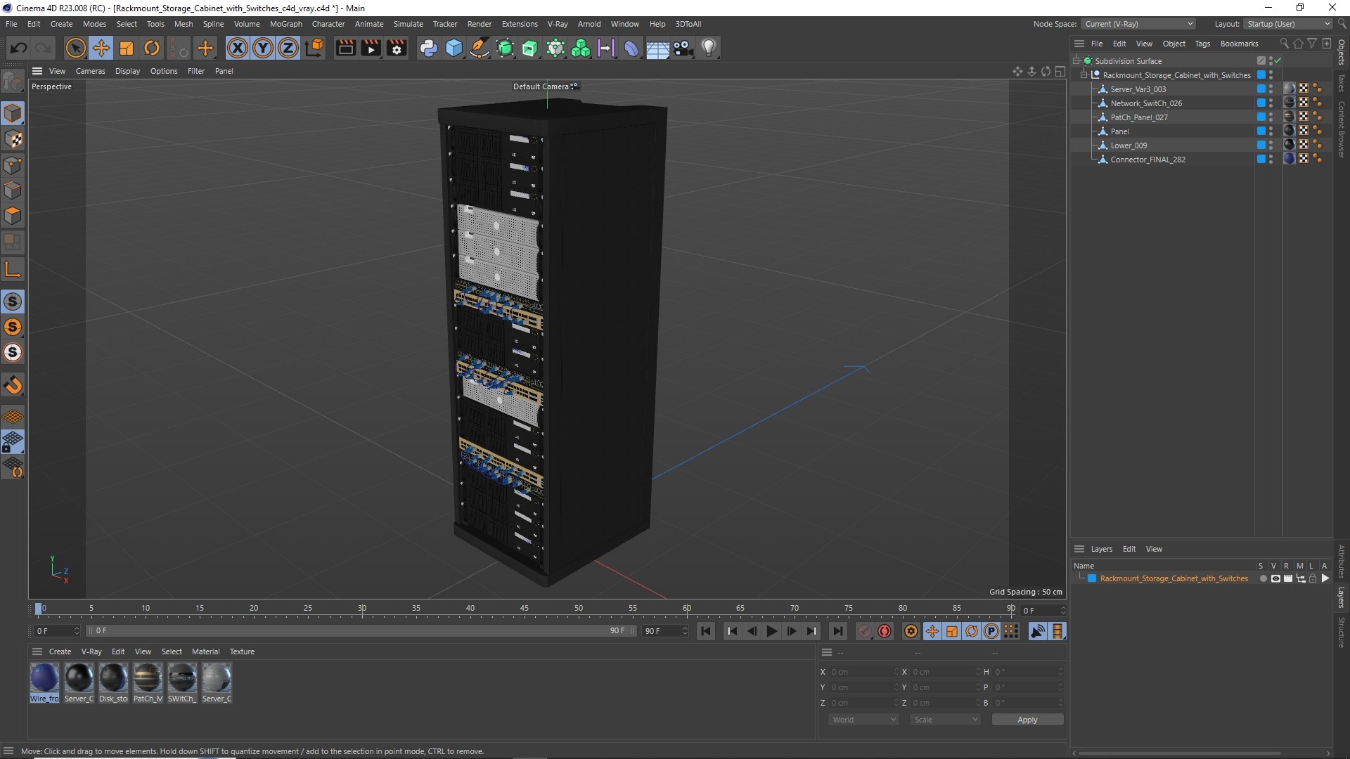1350x759 pixels.
Task: Select Network_SwitCh_026 in object tree
Action: point(1146,103)
